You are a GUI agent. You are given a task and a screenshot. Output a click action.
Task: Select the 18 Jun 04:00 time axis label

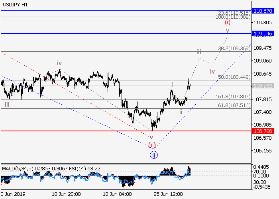click(117, 194)
